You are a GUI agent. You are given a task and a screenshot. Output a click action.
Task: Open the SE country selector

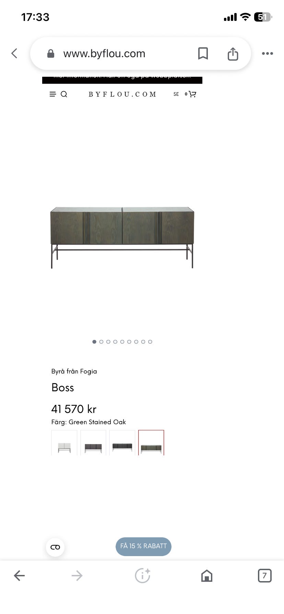coord(176,94)
